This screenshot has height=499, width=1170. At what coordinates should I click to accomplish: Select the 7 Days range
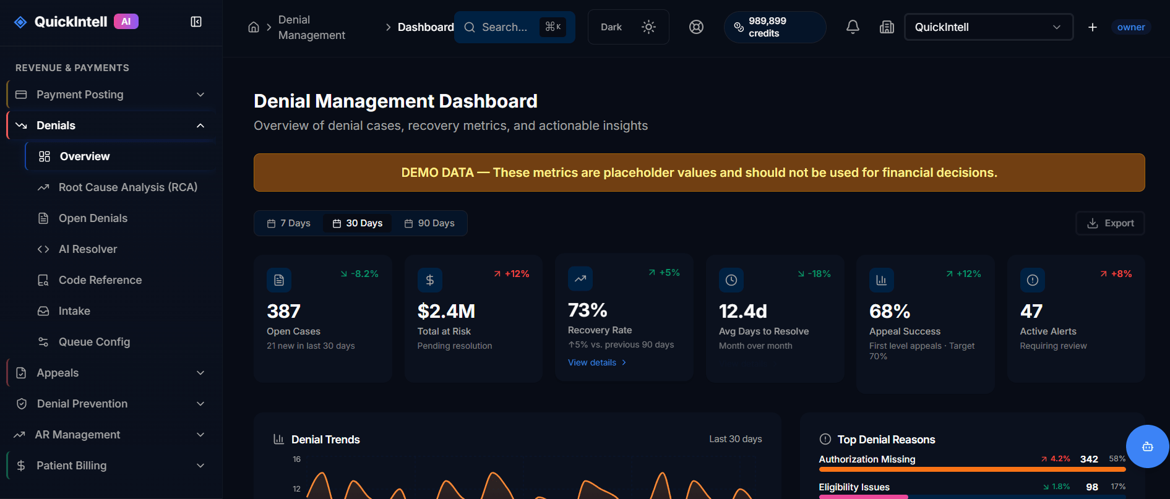289,223
